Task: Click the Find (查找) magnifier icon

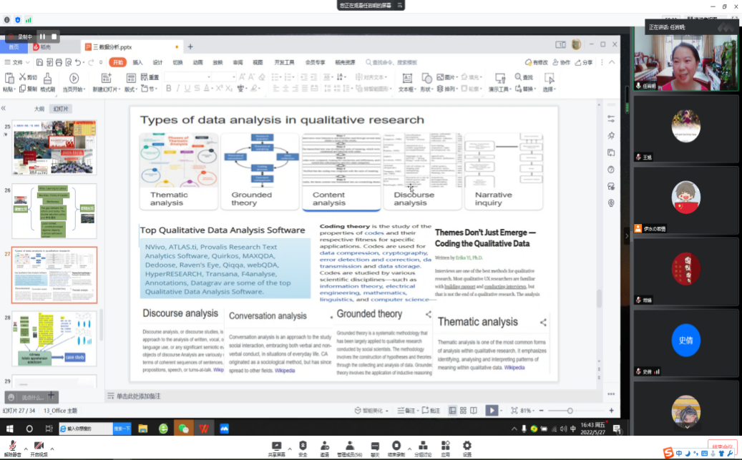Action: pyautogui.click(x=518, y=77)
